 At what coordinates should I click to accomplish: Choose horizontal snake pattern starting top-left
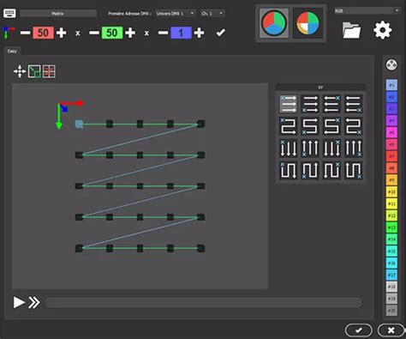(x=288, y=126)
